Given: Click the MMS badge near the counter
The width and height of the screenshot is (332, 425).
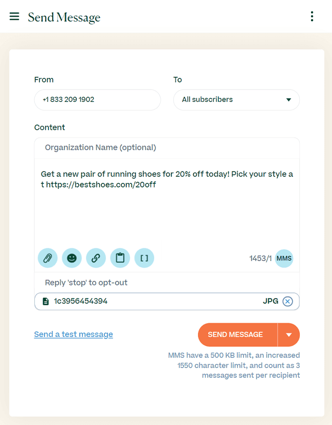Looking at the screenshot, I should coord(284,259).
